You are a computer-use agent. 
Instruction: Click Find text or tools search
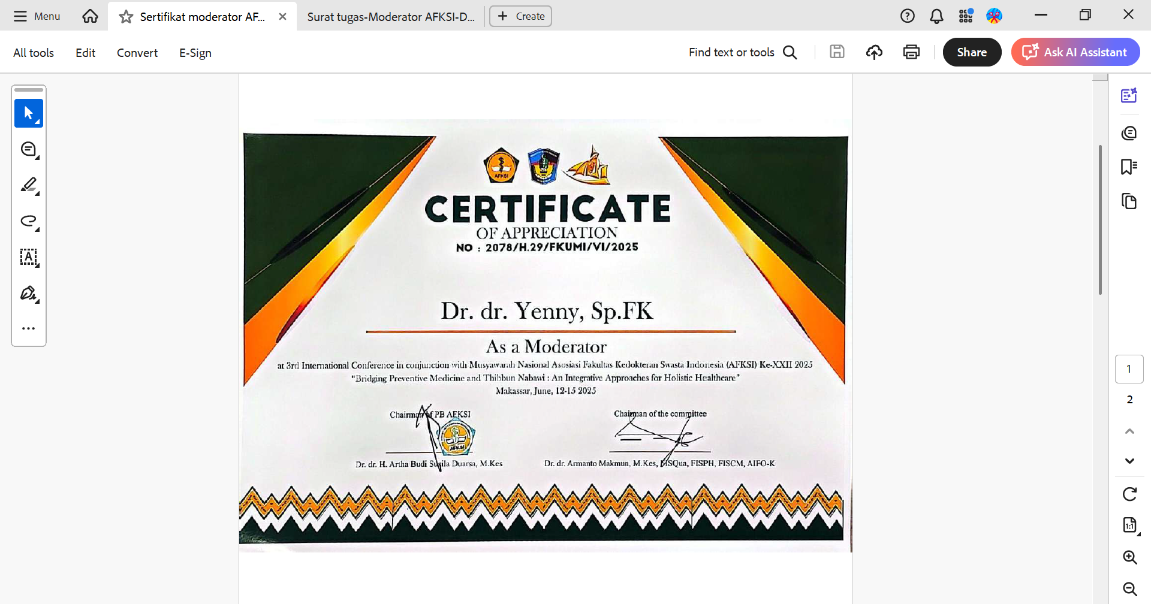pyautogui.click(x=743, y=52)
